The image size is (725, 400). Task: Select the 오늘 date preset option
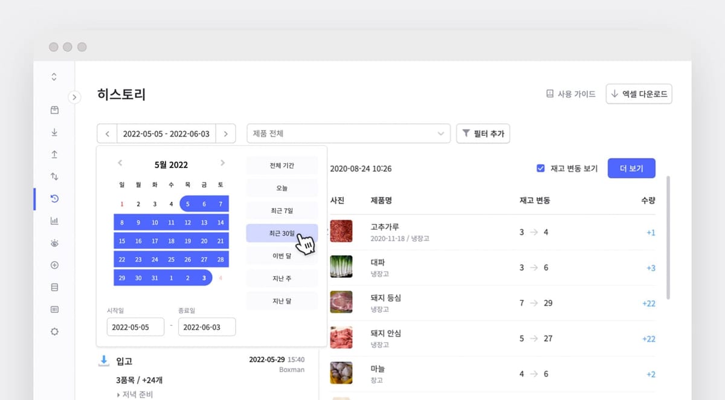click(282, 188)
